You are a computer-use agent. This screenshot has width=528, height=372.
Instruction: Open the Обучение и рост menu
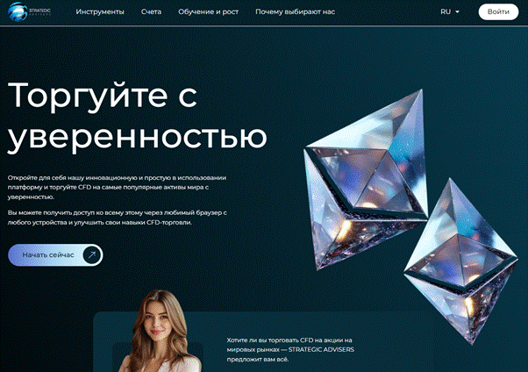(x=209, y=11)
